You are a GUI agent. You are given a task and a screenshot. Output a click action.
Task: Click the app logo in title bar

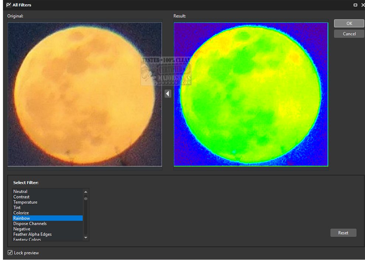pos(8,5)
